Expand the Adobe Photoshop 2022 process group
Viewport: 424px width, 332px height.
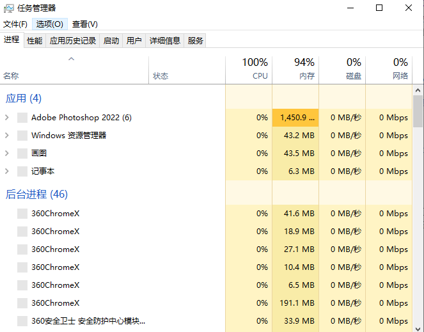[6, 118]
